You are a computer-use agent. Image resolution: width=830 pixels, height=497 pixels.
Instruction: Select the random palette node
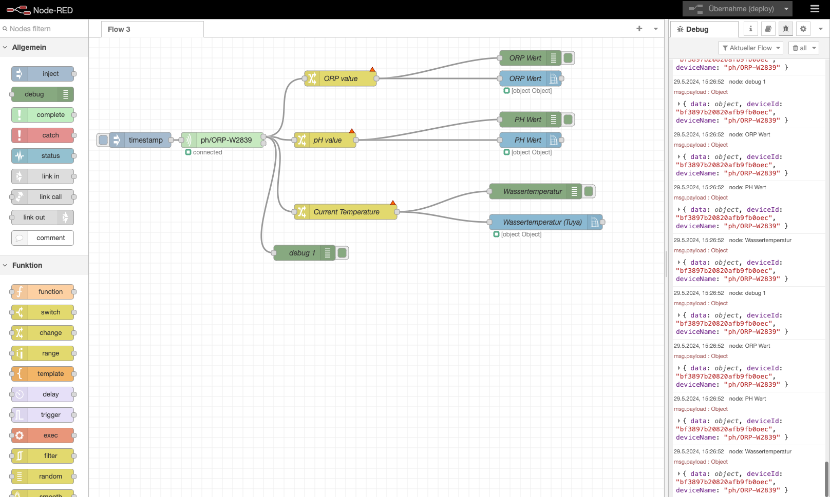pos(43,476)
